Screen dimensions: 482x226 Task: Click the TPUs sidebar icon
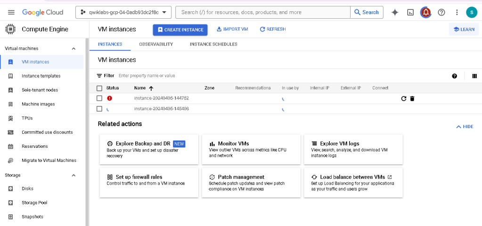point(10,118)
